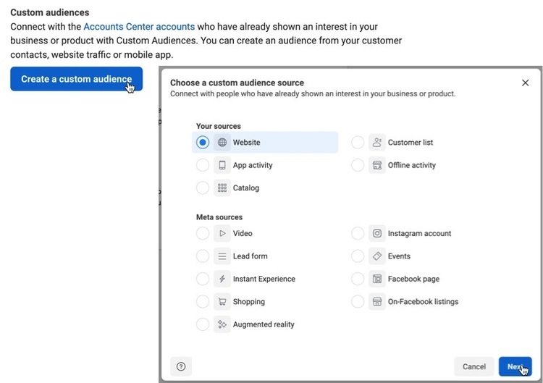Choose the Facebook page radio button
The width and height of the screenshot is (543, 383).
coord(358,279)
